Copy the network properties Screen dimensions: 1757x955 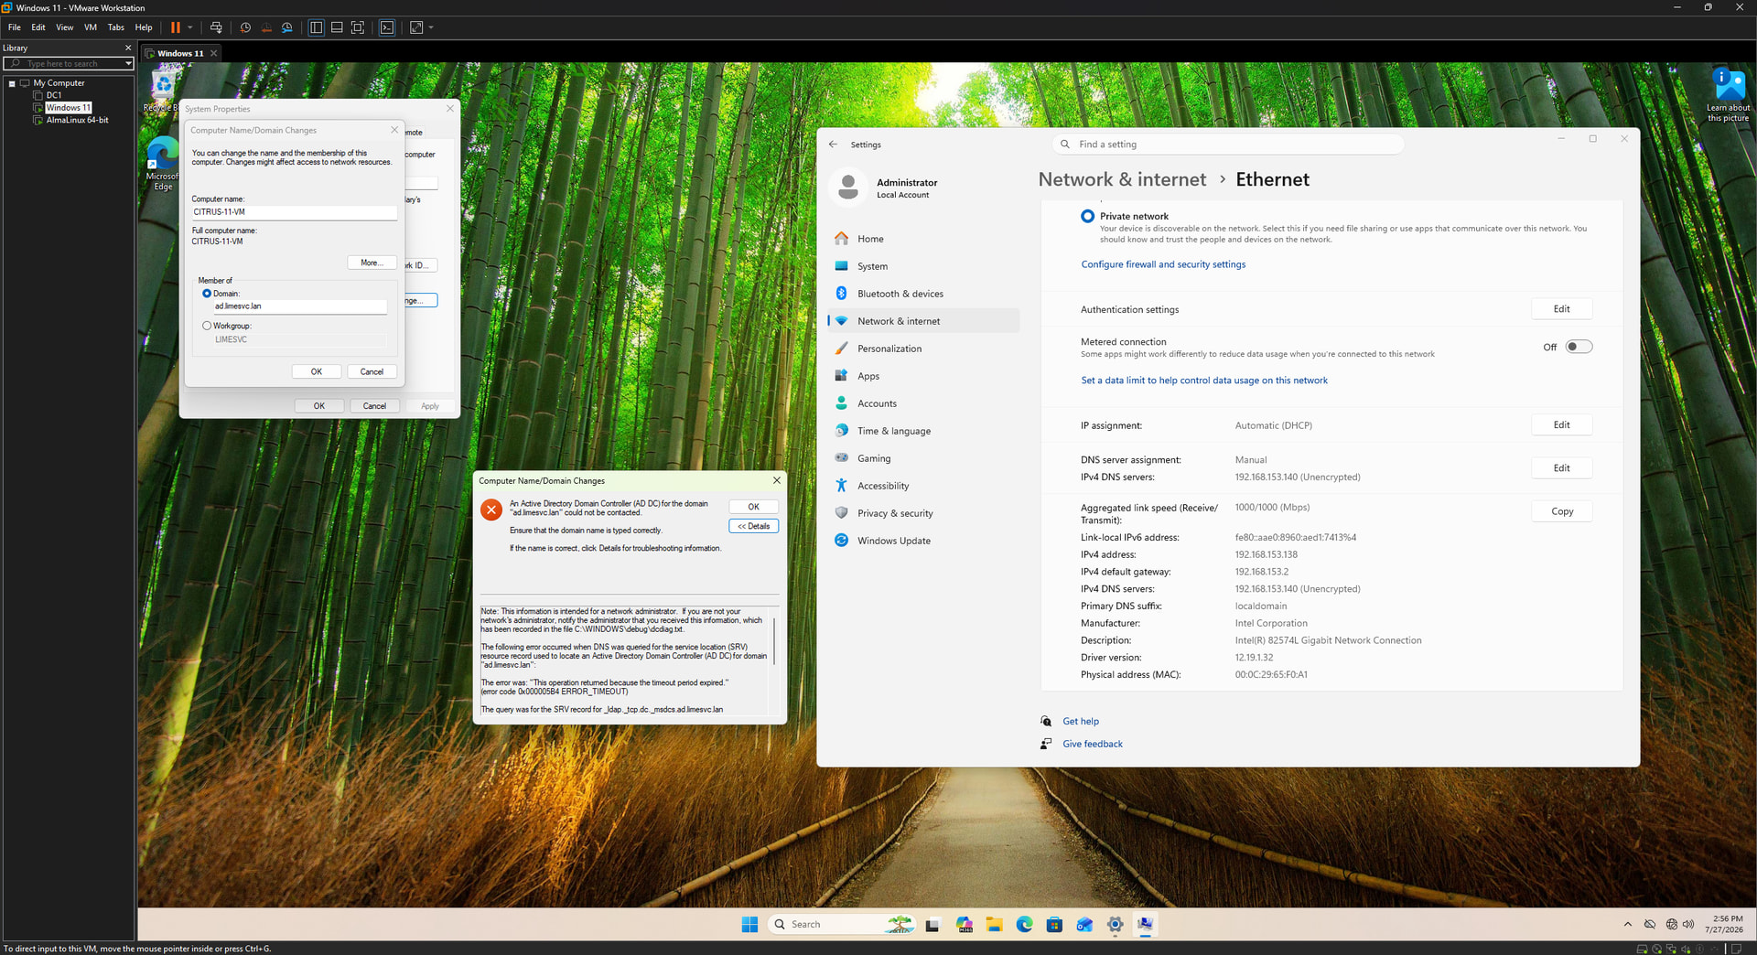coord(1561,511)
